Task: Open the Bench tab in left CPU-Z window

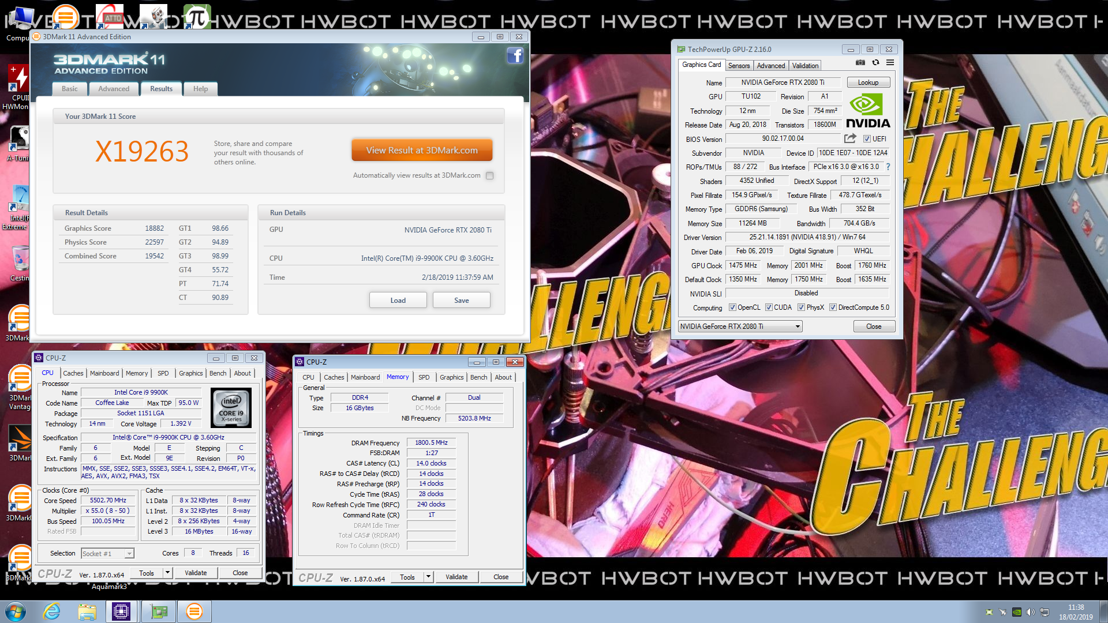Action: (x=218, y=373)
